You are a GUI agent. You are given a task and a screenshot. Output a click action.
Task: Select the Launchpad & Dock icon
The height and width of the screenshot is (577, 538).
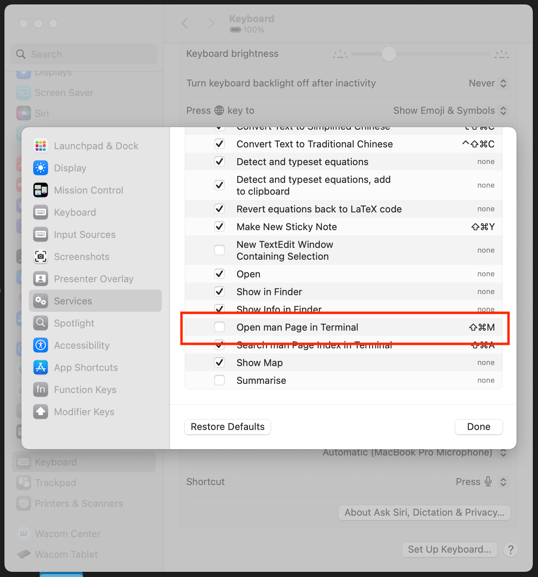point(41,146)
